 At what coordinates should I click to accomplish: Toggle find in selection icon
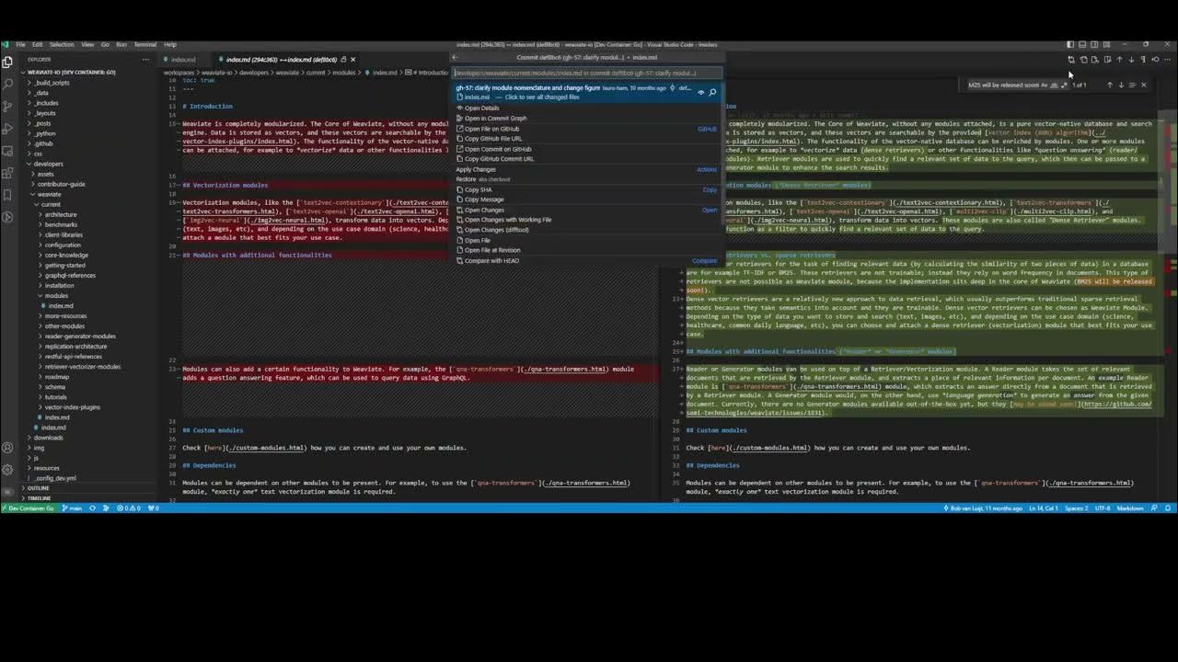[x=1132, y=85]
